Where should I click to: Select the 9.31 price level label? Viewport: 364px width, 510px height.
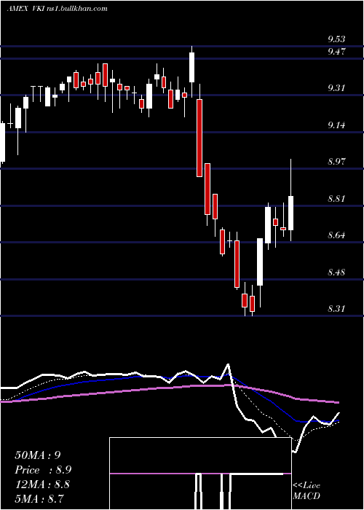tap(336, 88)
